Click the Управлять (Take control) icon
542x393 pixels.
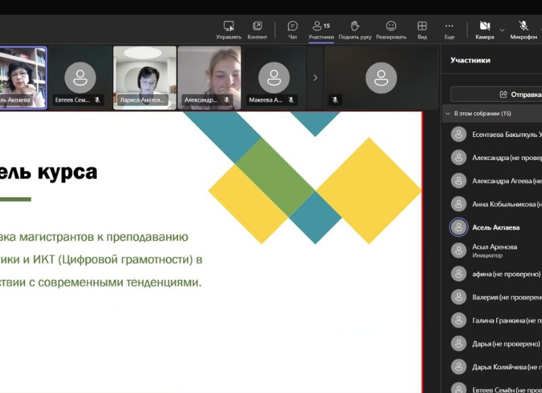pyautogui.click(x=229, y=30)
